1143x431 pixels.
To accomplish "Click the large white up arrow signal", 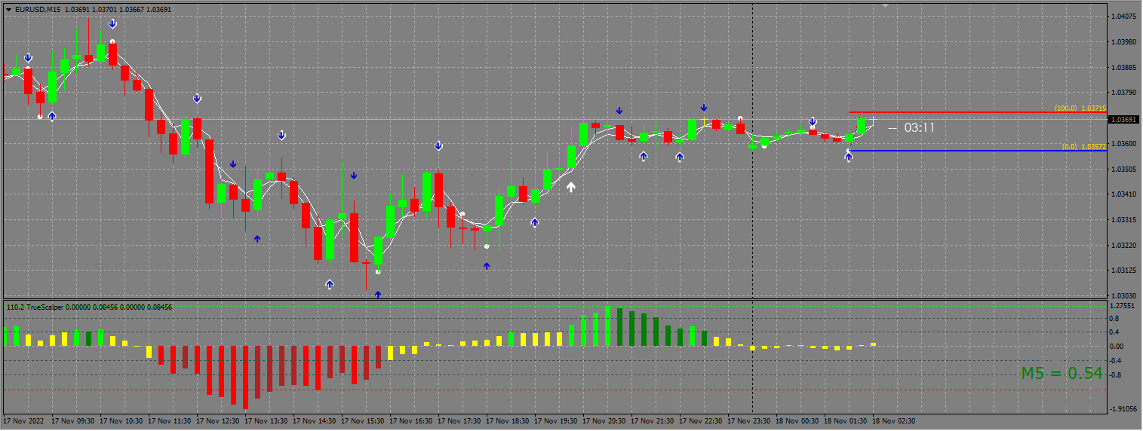I will (x=571, y=187).
